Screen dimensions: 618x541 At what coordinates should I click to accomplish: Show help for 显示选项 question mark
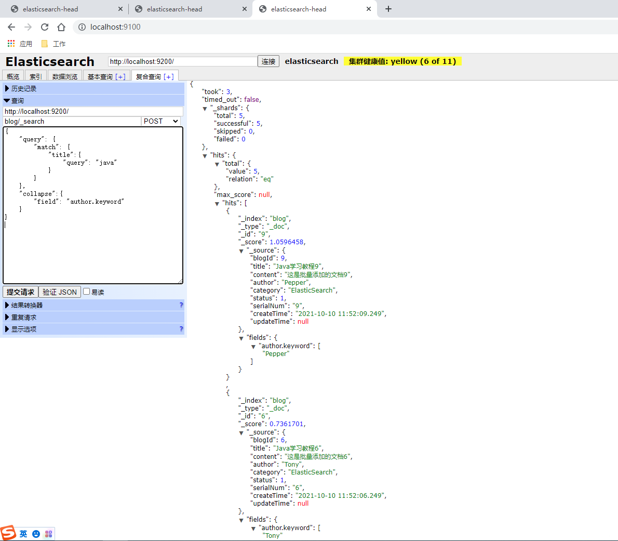coord(181,329)
